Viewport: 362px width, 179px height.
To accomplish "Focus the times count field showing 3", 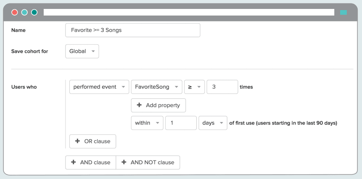I will pos(222,87).
